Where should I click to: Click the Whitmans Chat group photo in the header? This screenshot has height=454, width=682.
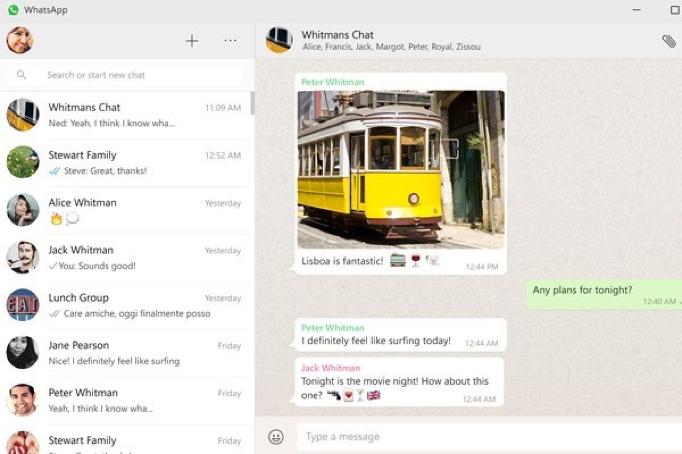[279, 40]
